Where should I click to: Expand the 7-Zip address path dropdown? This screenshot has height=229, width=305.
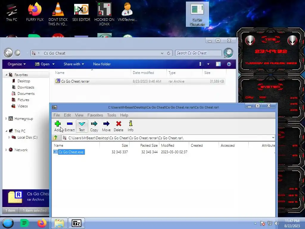(x=273, y=138)
